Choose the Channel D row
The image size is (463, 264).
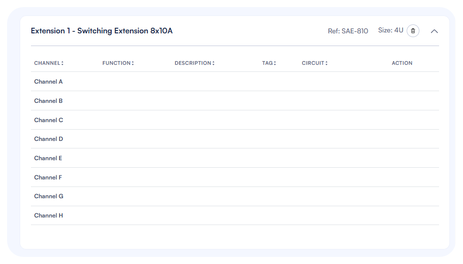[x=49, y=139]
